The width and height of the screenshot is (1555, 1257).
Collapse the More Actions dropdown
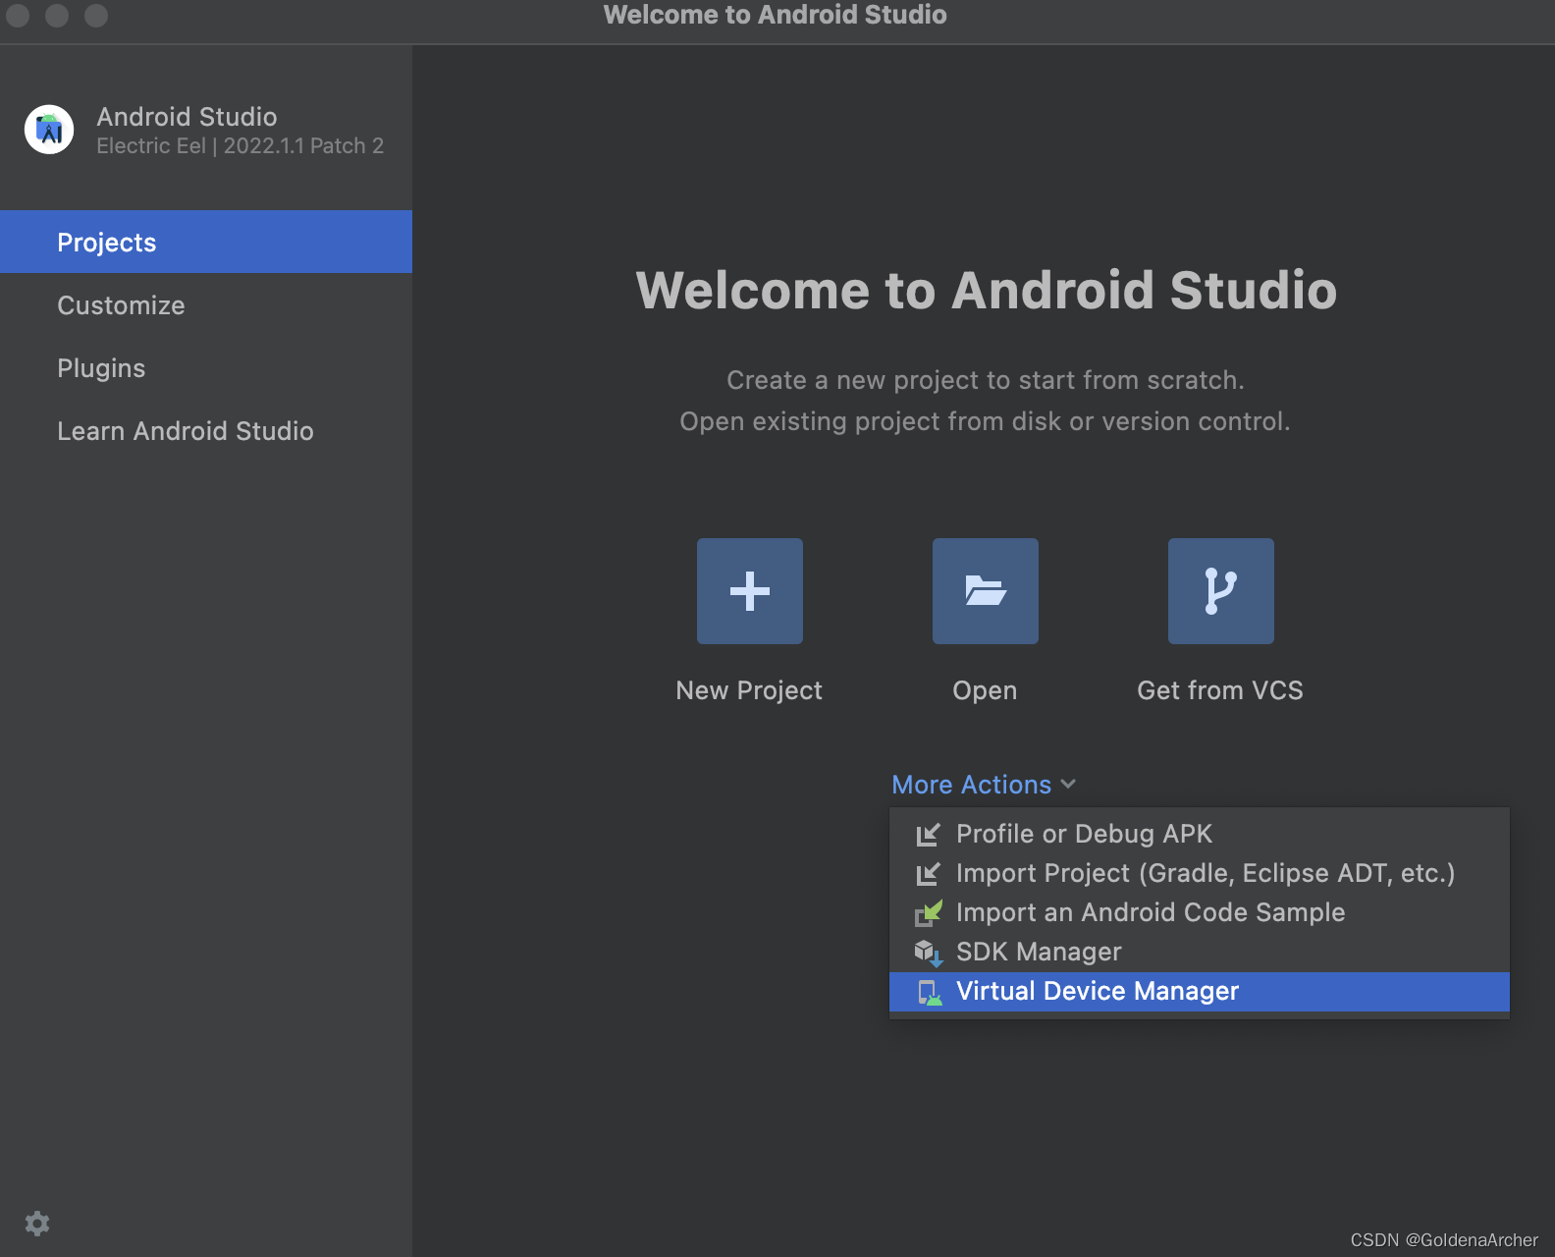tap(984, 785)
